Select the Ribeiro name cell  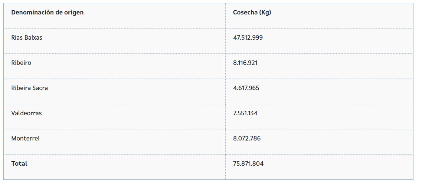[x=21, y=63]
